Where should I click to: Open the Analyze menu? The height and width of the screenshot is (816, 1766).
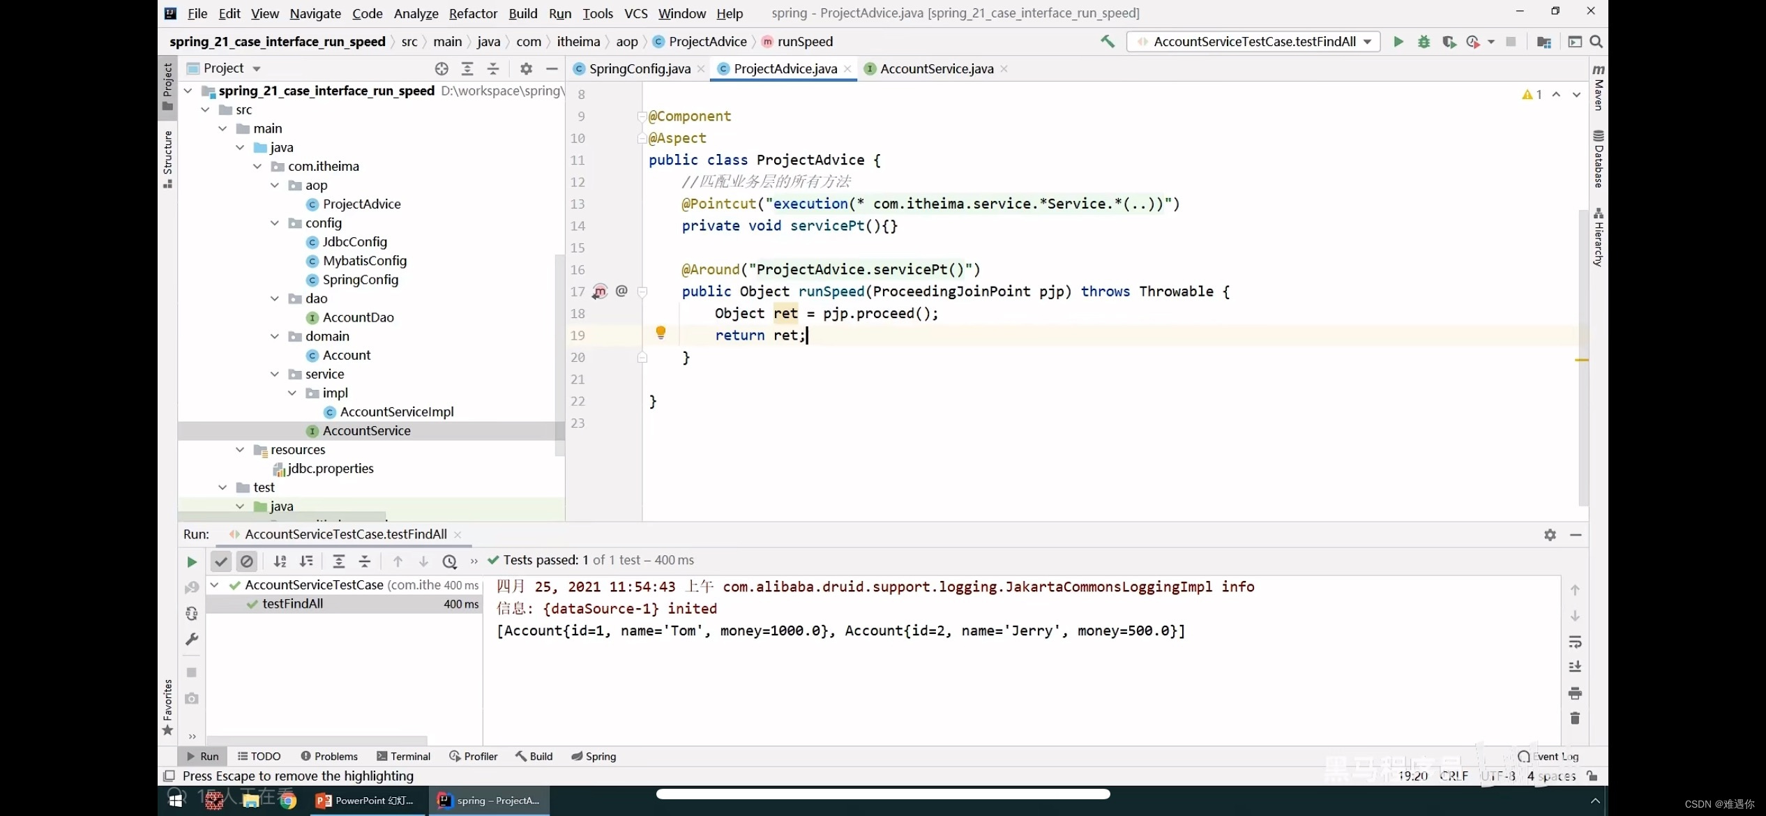pos(416,13)
